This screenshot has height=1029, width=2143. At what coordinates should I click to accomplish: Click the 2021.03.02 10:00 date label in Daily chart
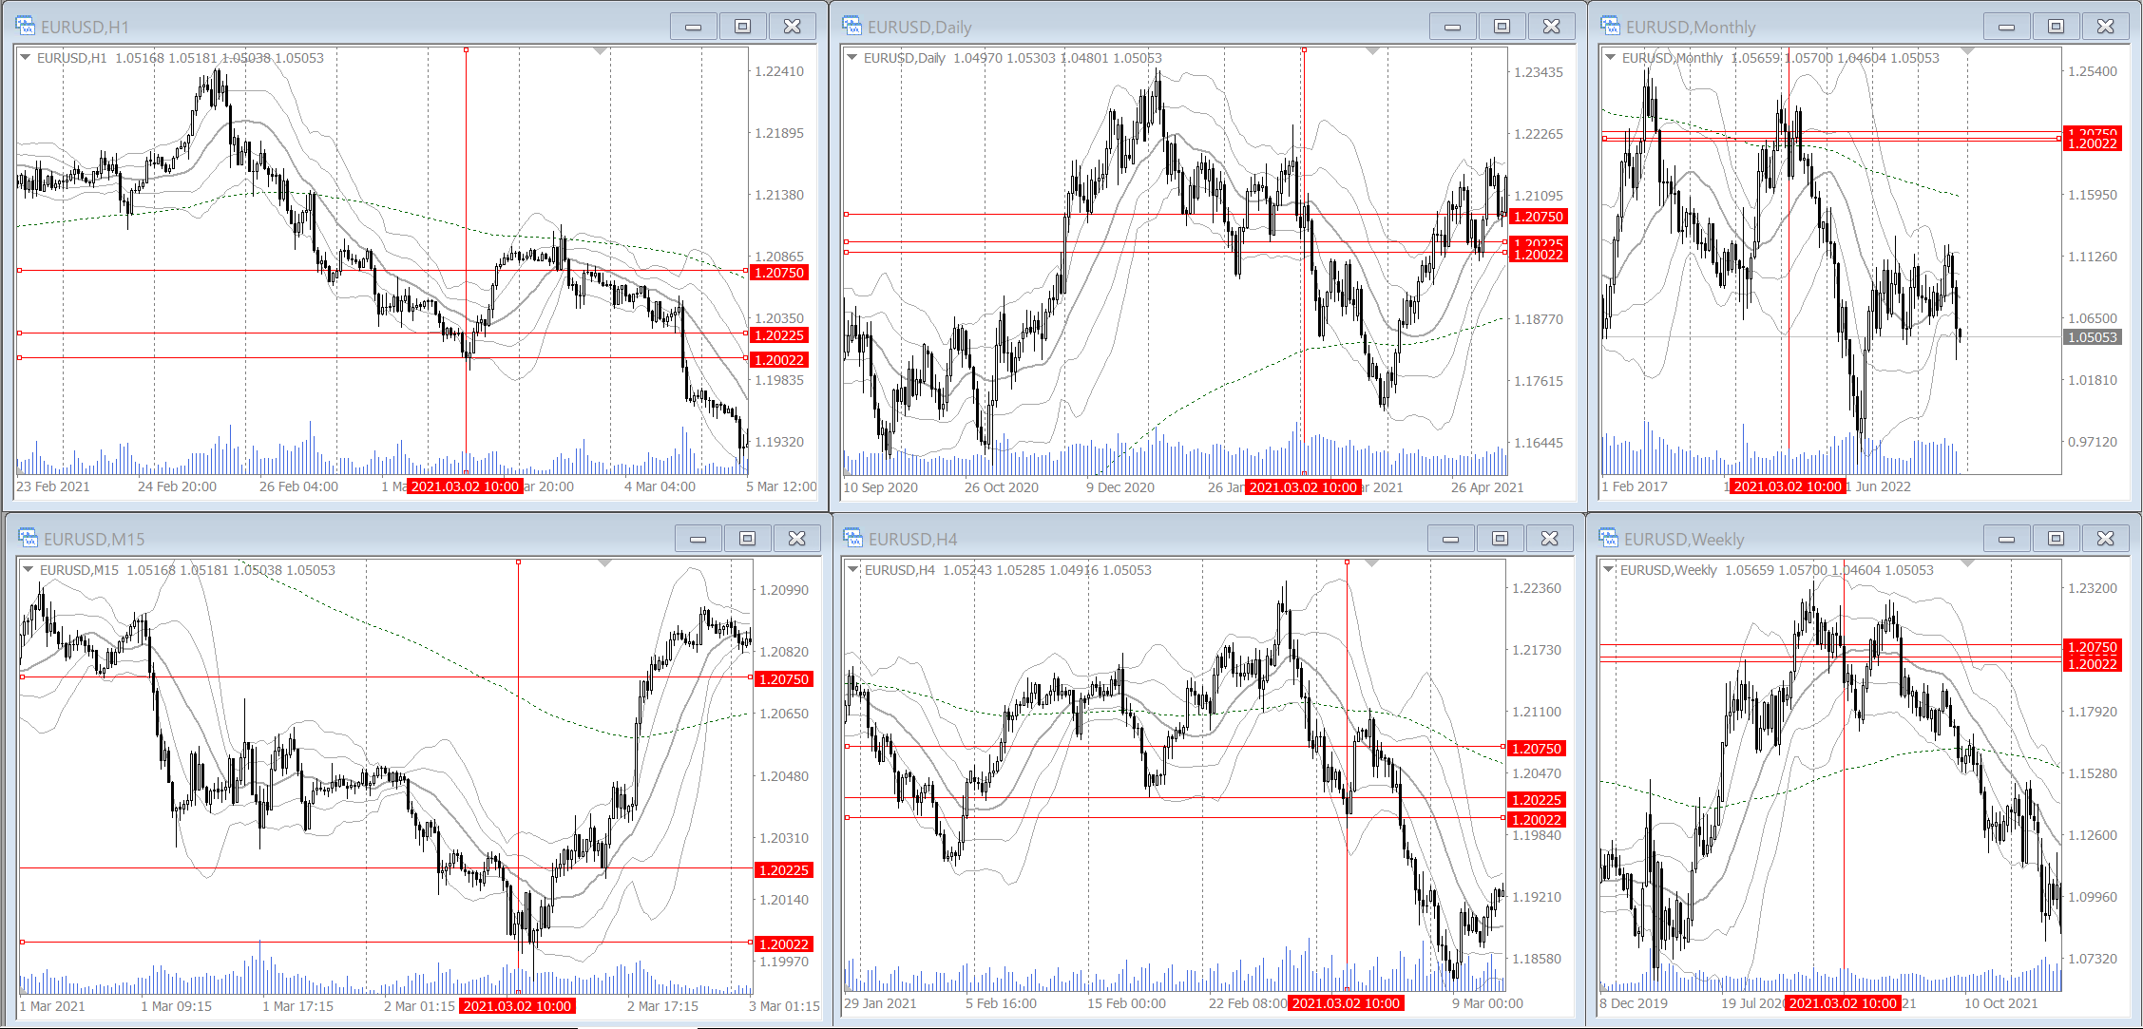[x=1303, y=487]
